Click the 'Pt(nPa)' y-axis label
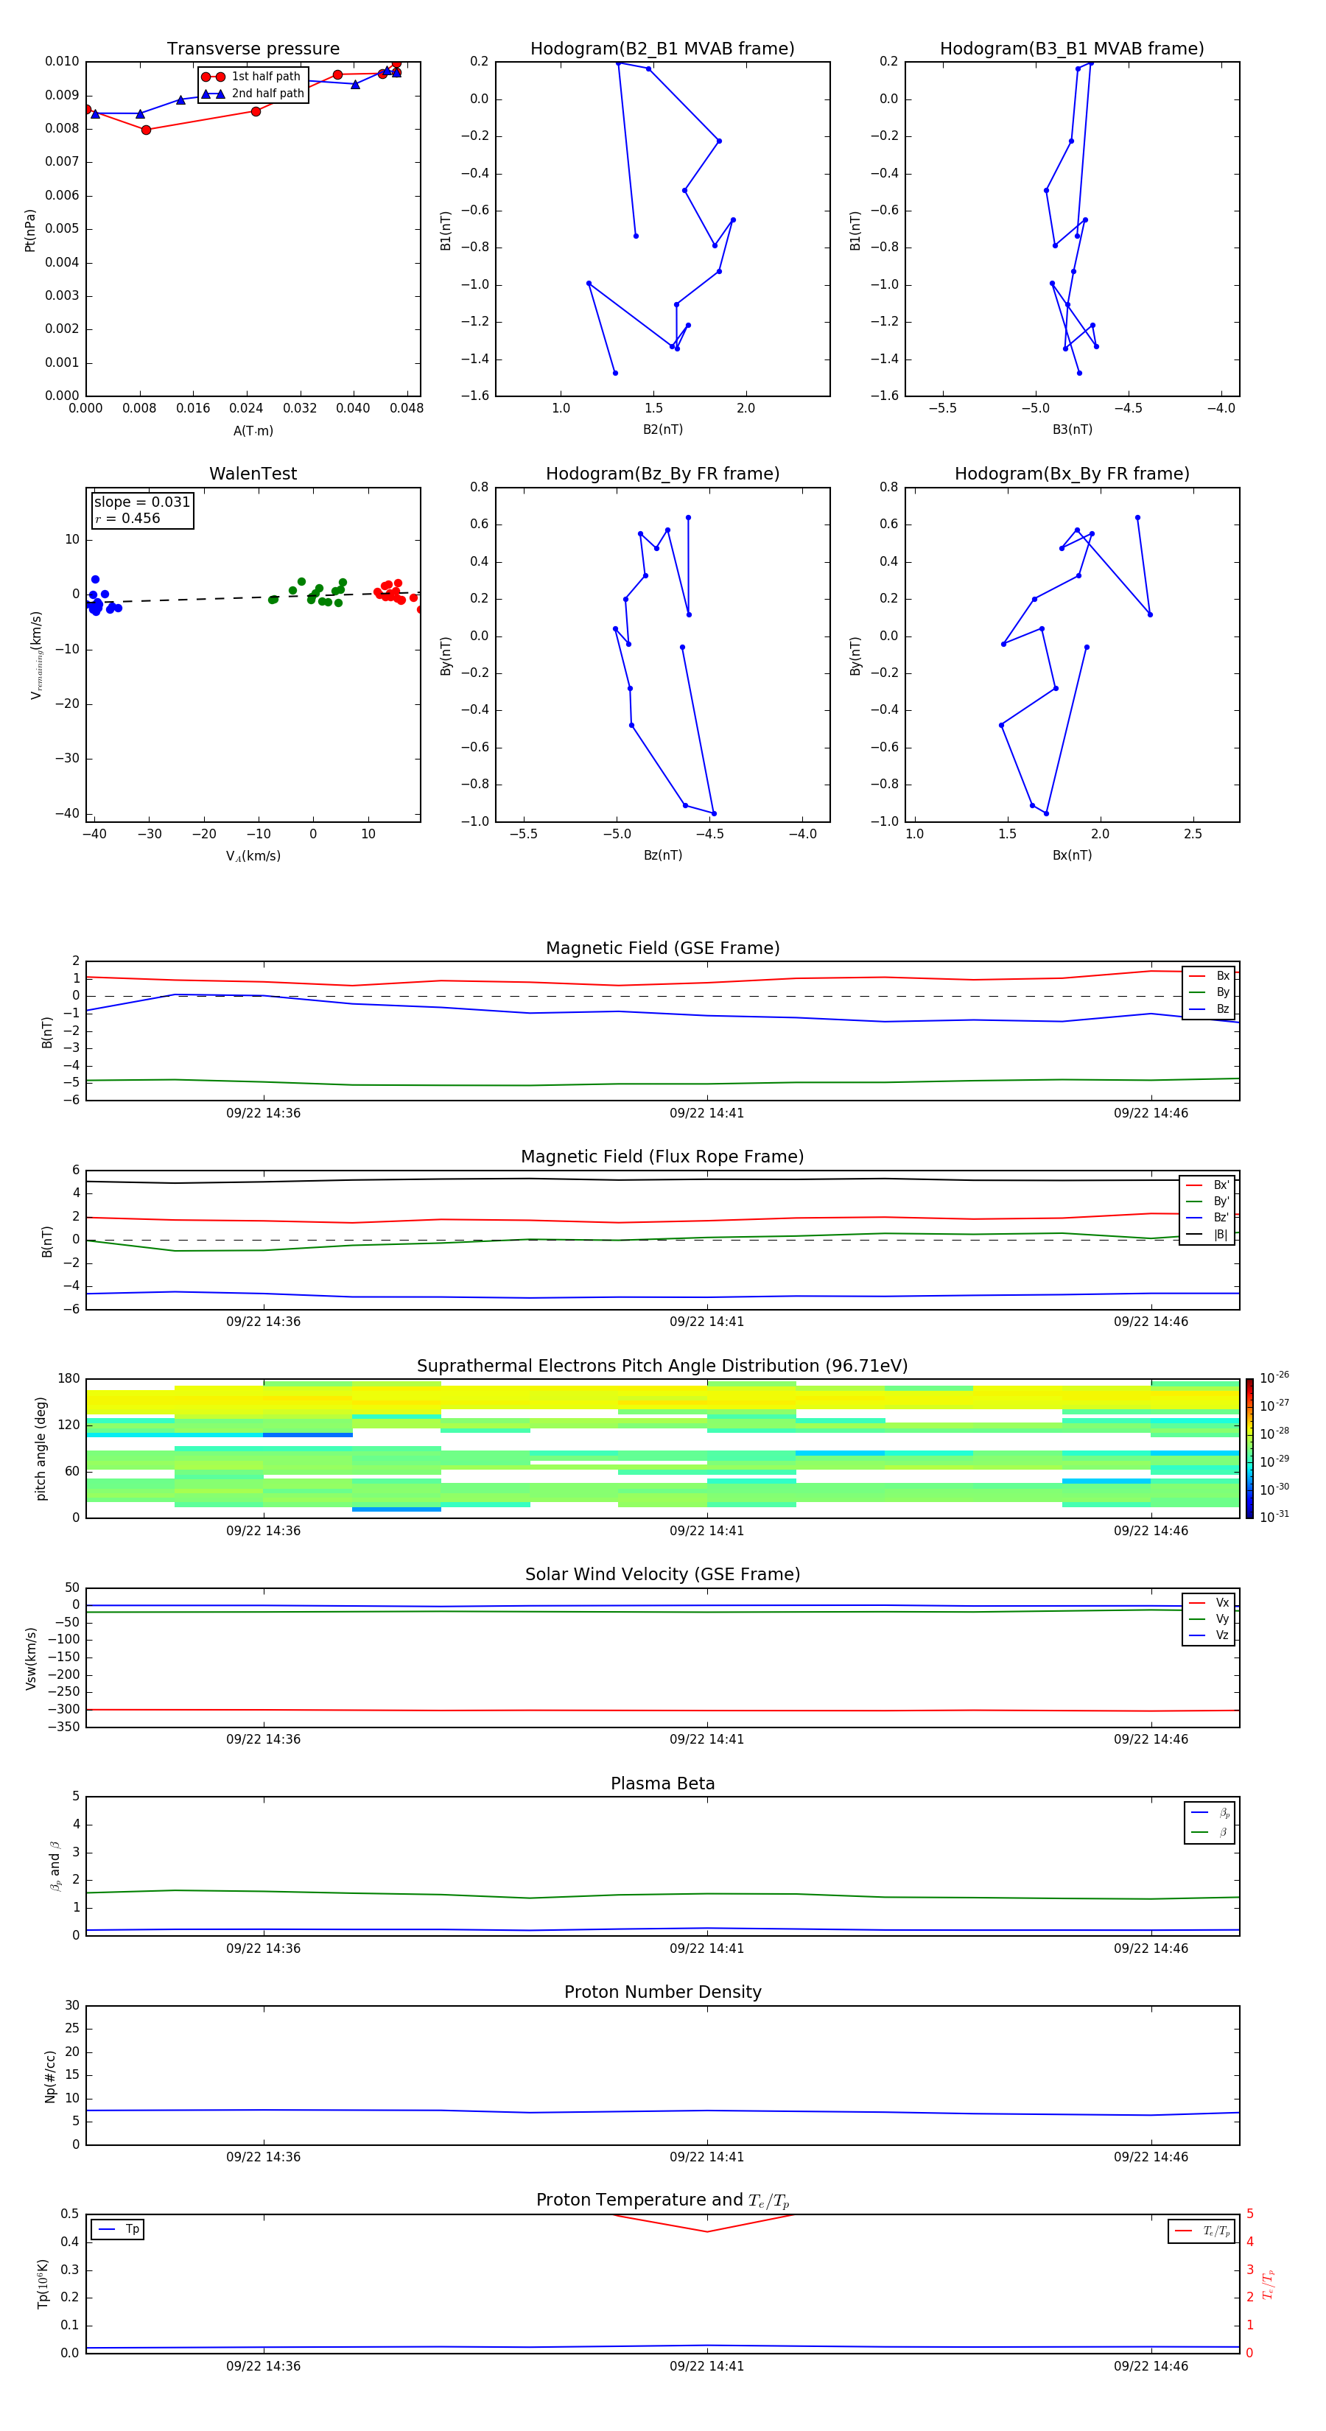 tap(30, 231)
